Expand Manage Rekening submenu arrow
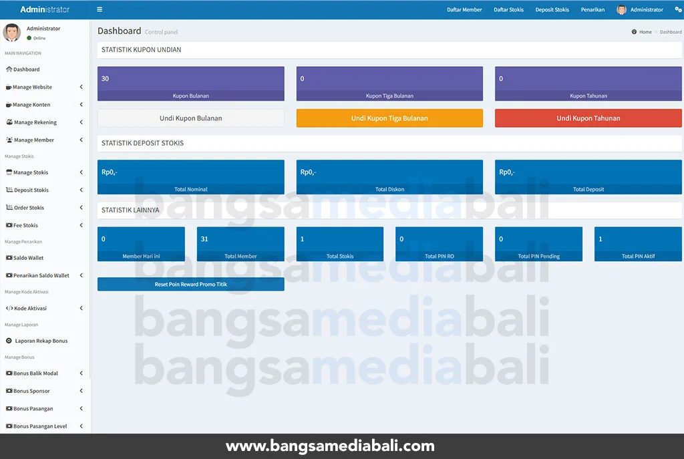 point(81,122)
